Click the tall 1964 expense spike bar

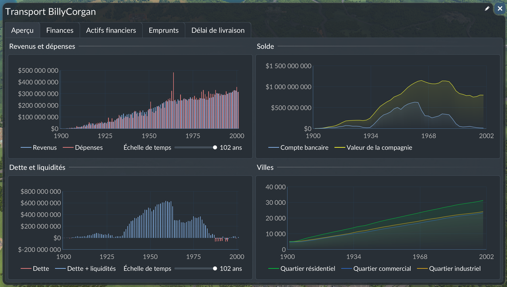[173, 100]
